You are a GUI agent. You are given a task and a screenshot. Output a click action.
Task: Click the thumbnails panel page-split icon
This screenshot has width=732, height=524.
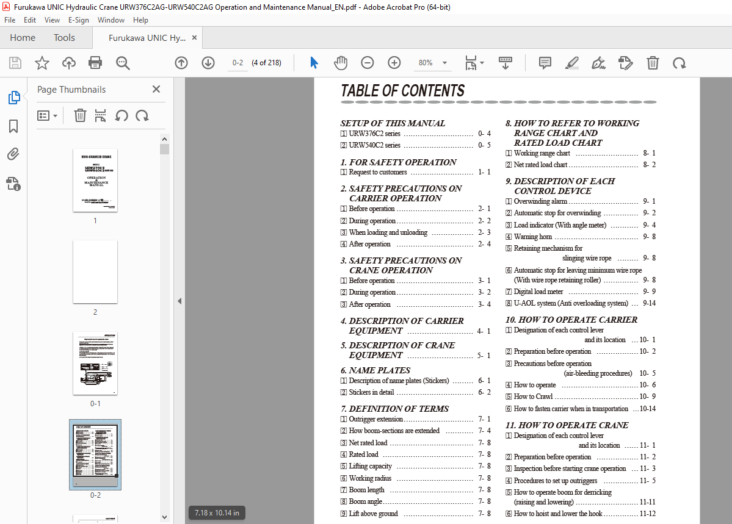point(100,115)
